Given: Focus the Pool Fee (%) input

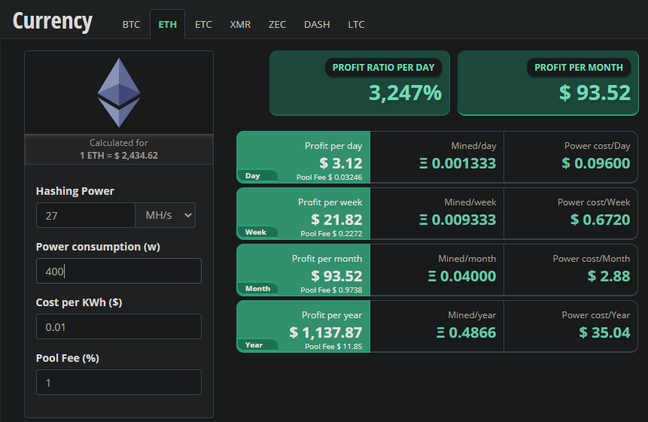Looking at the screenshot, I should [x=119, y=382].
